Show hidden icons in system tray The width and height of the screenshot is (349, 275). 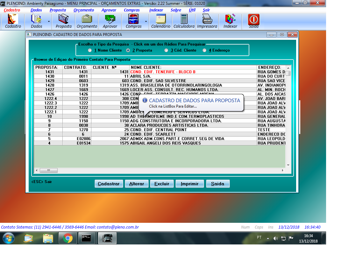click(268, 238)
